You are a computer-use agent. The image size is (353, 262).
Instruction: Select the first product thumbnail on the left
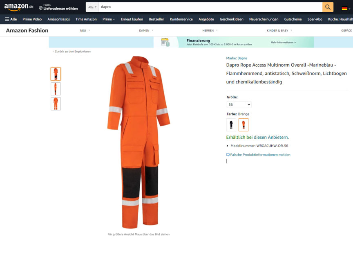pos(55,73)
